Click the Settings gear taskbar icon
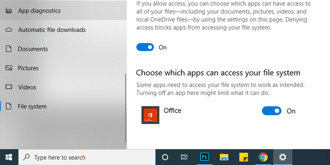This screenshot has height=165, width=330. click(282, 157)
